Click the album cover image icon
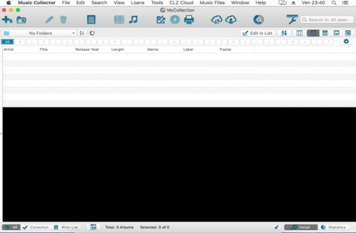 point(119,20)
